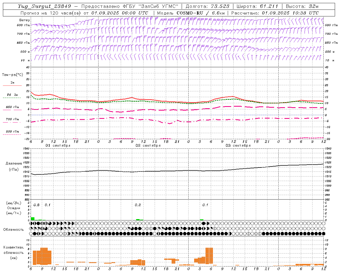Select the "Широта: 61.211" header text

257,6
